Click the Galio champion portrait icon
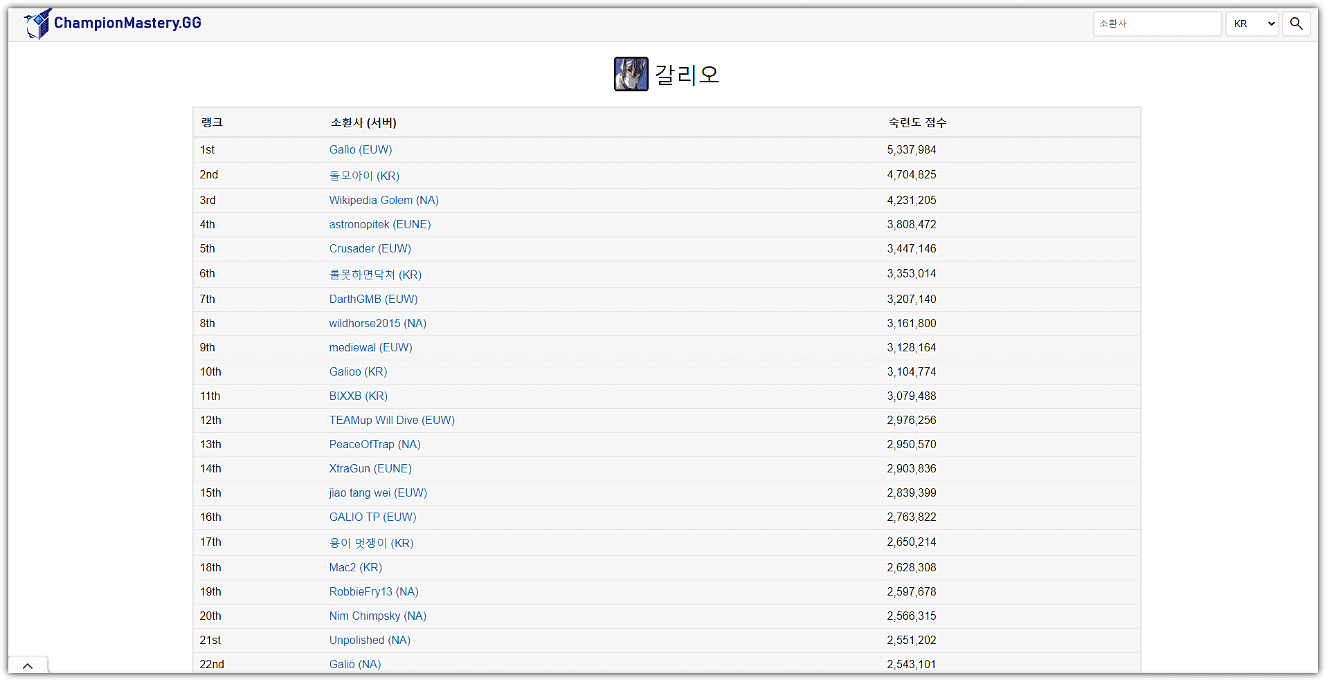 click(x=631, y=74)
